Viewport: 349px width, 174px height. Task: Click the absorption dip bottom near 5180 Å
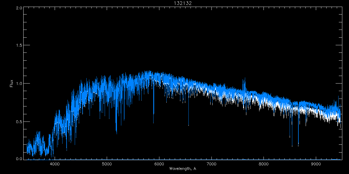coord(116,133)
